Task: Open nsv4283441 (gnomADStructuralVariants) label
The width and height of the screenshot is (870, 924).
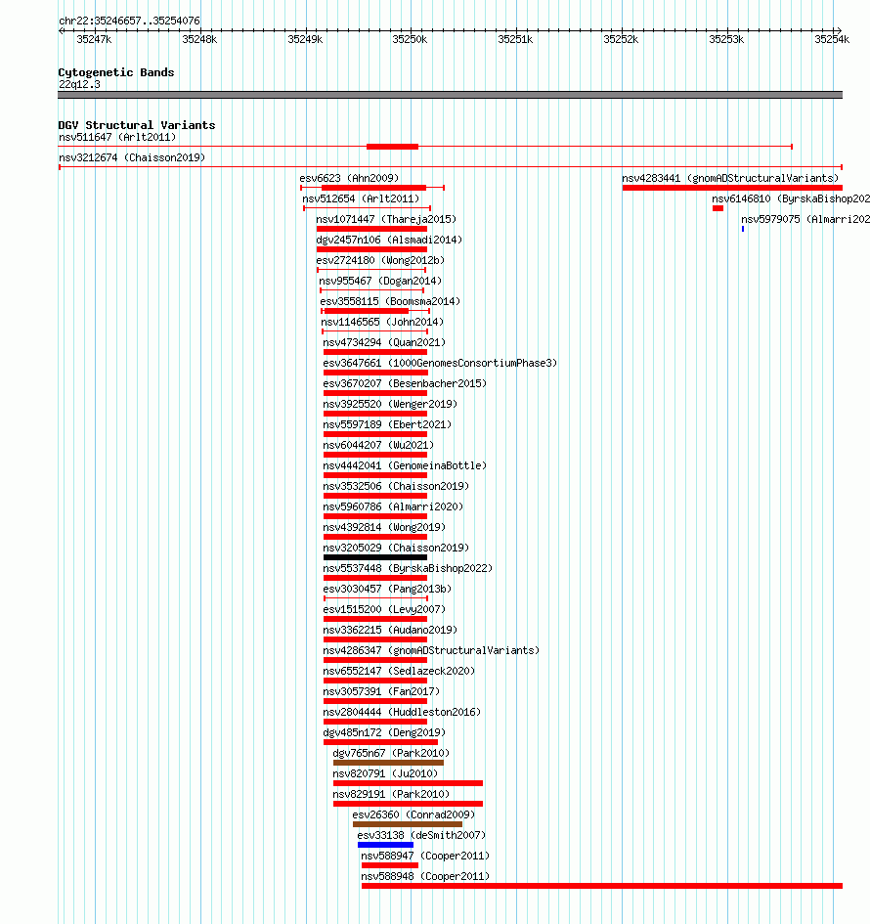Action: 730,178
